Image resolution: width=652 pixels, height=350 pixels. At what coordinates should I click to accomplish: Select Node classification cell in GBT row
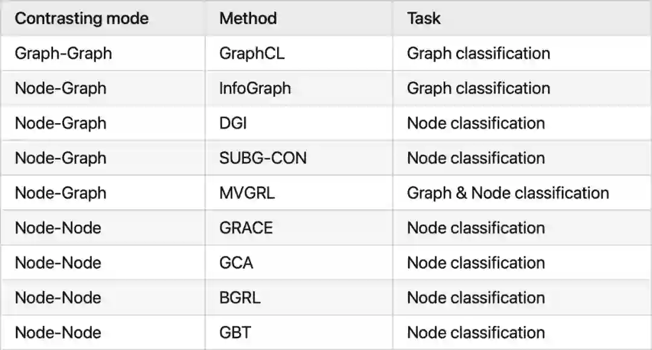[476, 332]
